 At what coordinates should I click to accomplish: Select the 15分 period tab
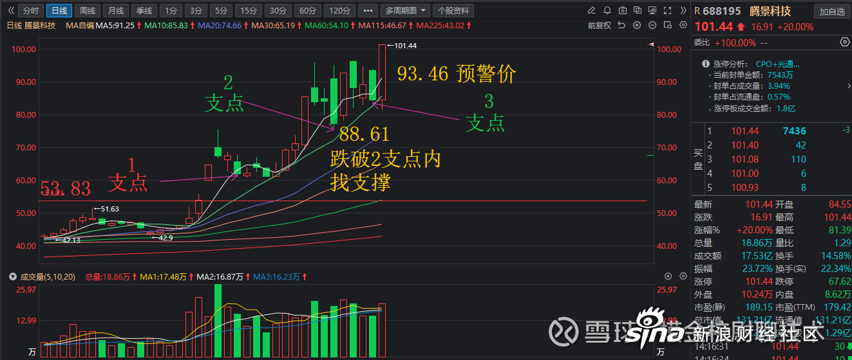click(x=248, y=11)
